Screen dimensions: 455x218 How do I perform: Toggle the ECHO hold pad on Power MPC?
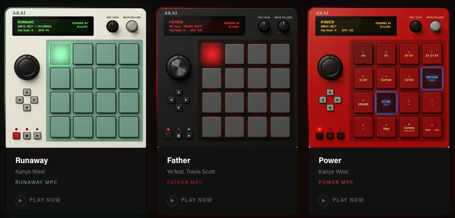386,102
